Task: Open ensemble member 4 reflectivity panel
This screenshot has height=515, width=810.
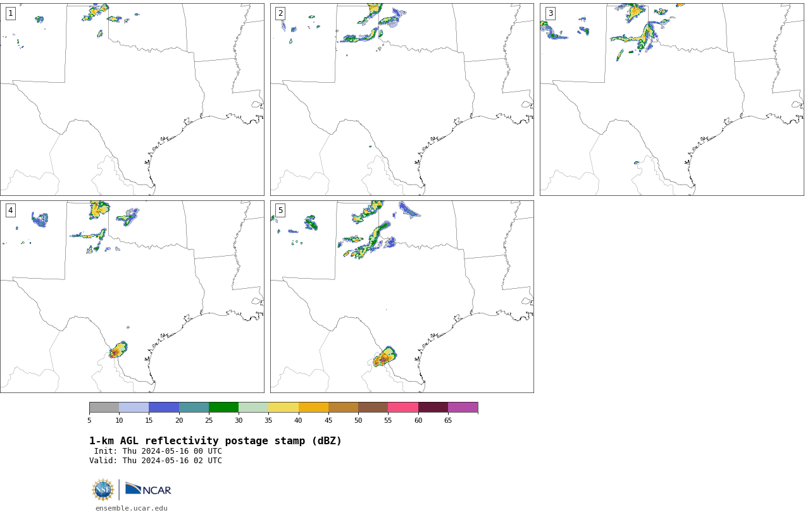Action: (x=132, y=296)
